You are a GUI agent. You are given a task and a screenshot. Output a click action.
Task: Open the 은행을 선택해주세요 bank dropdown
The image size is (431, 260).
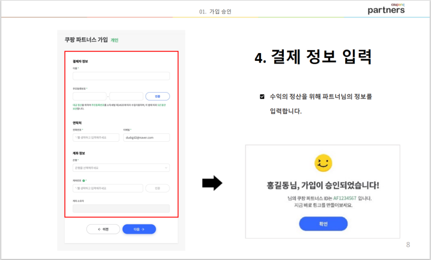tap(121, 168)
